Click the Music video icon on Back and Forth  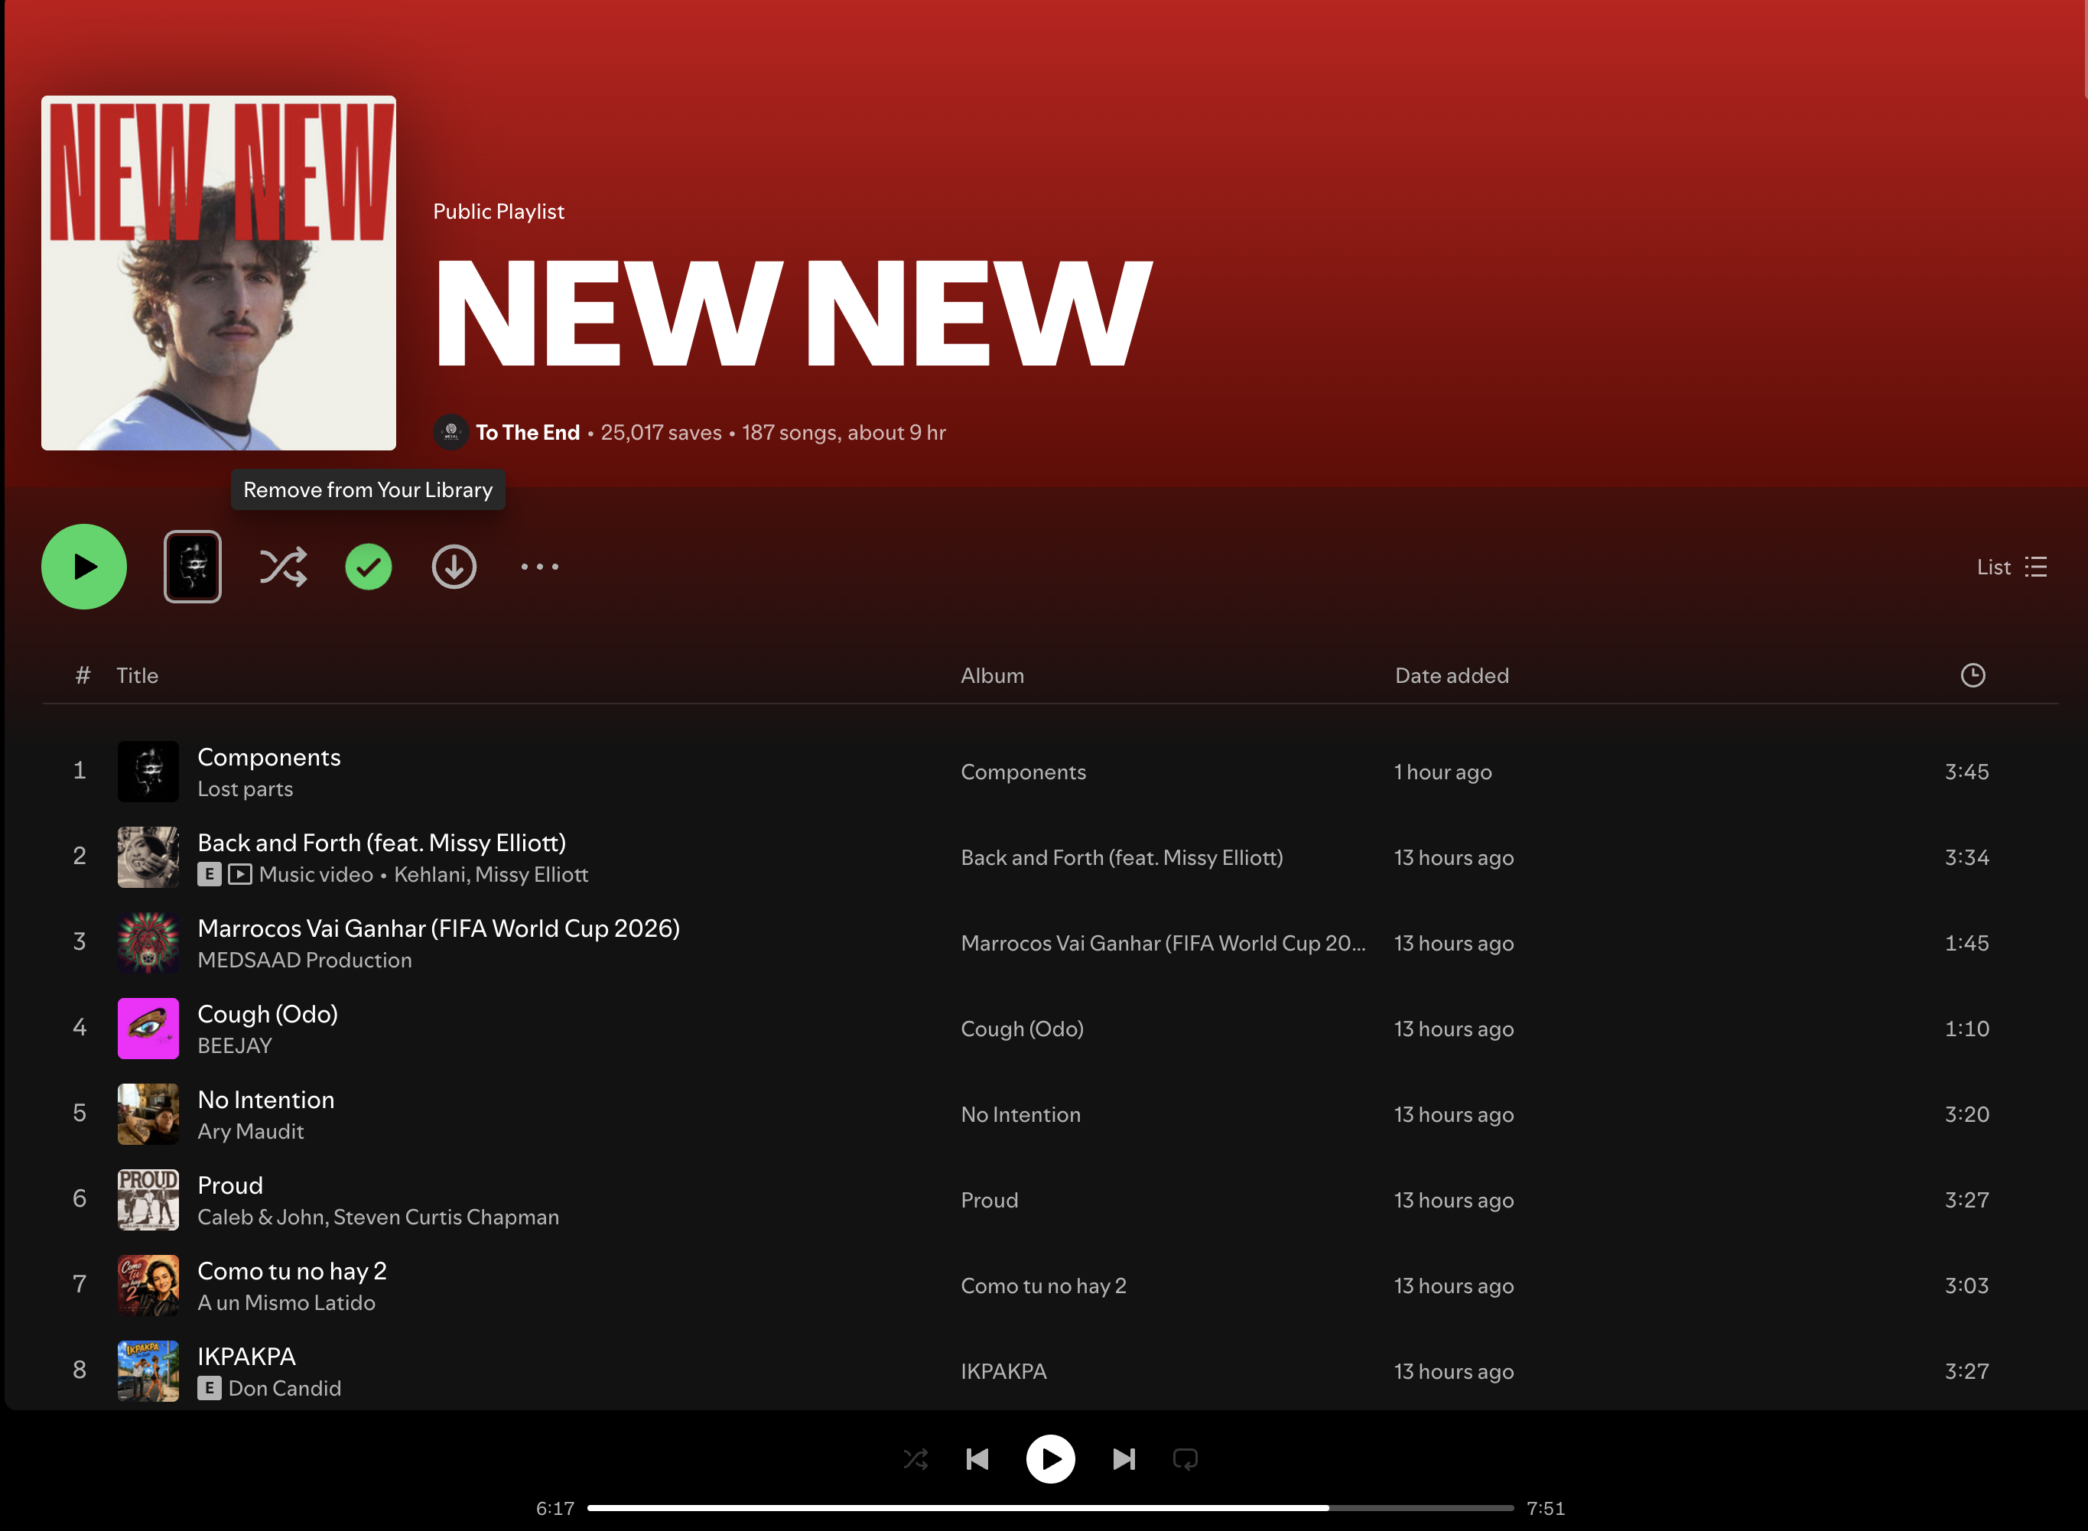[x=240, y=874]
